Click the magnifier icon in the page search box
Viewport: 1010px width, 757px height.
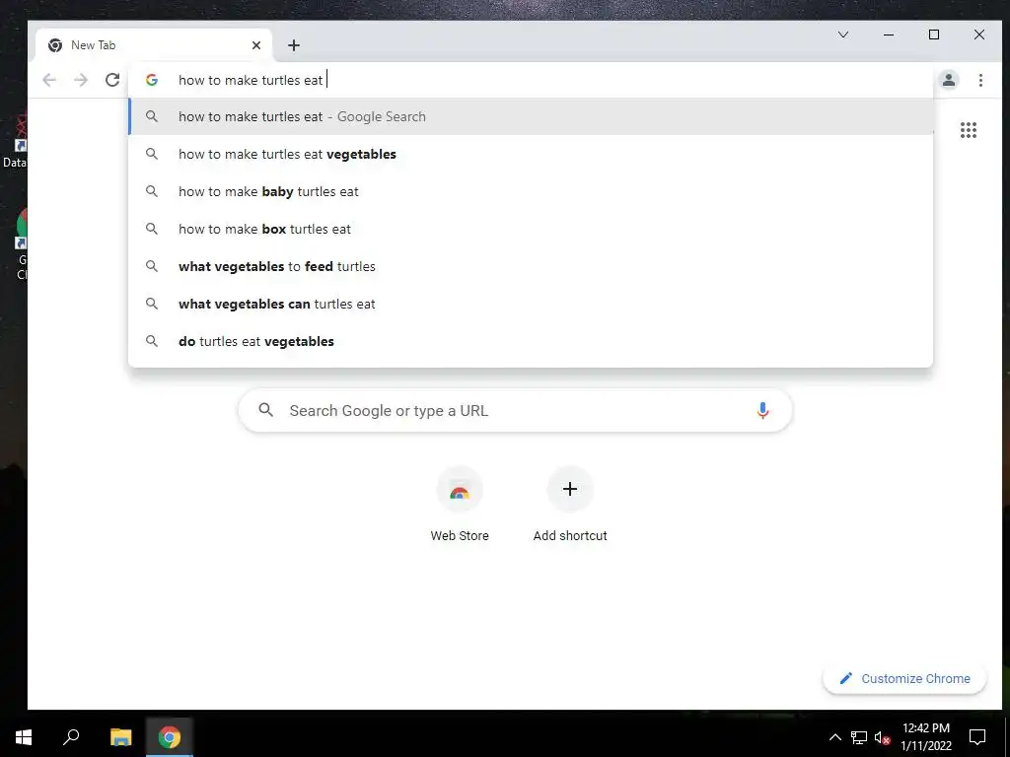point(266,410)
